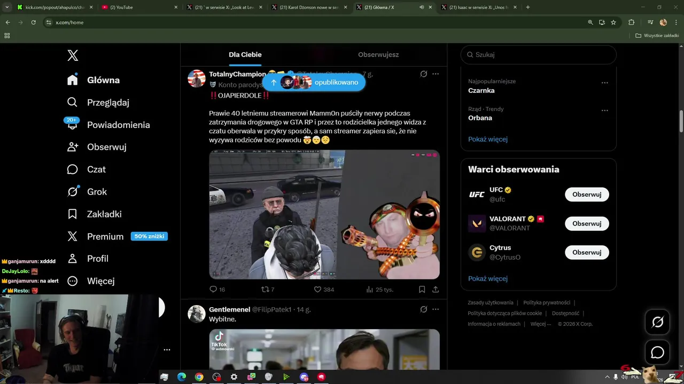Reload the page
The width and height of the screenshot is (684, 384).
point(33,22)
